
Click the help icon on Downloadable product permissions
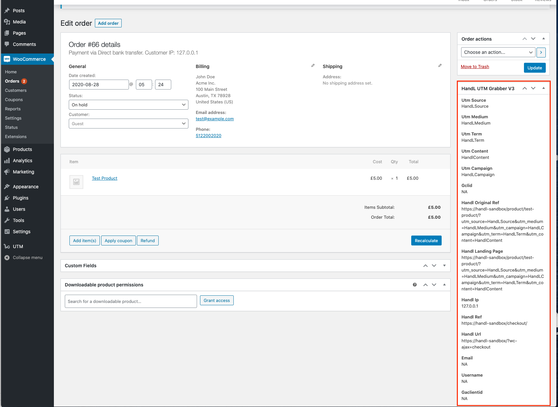pos(415,284)
